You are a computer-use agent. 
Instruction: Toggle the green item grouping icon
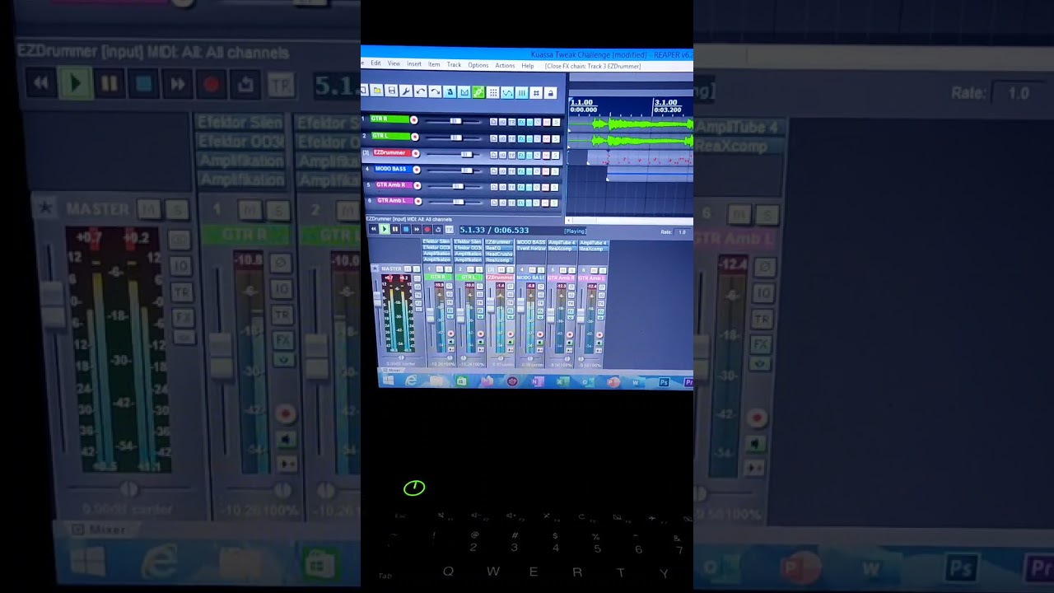pyautogui.click(x=478, y=91)
